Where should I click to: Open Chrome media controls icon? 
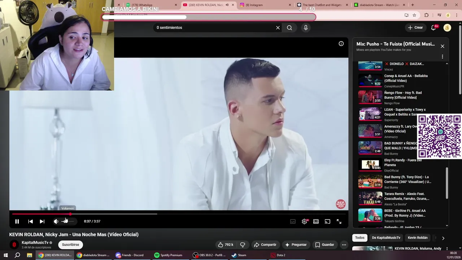pos(439,15)
